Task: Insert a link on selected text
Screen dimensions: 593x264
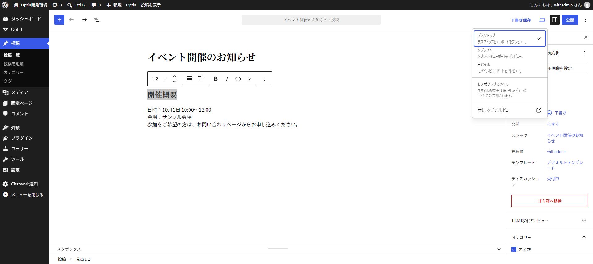Action: (238, 79)
